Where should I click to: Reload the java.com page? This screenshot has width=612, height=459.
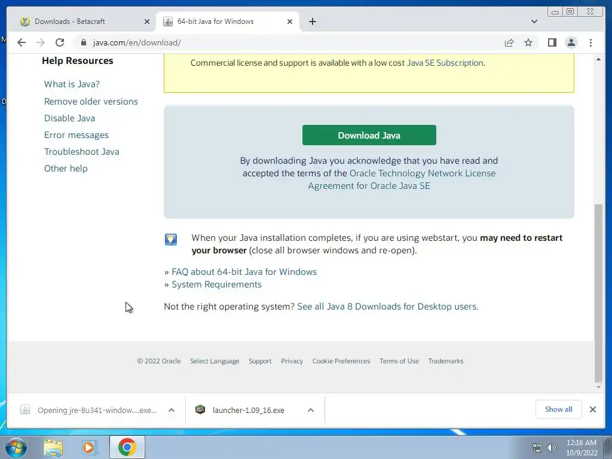pos(60,42)
